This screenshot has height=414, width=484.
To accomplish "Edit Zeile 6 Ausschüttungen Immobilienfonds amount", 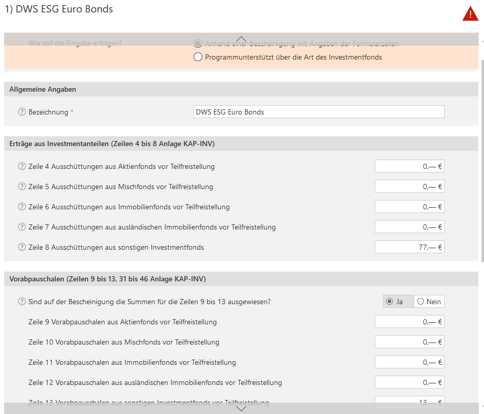I will click(409, 207).
